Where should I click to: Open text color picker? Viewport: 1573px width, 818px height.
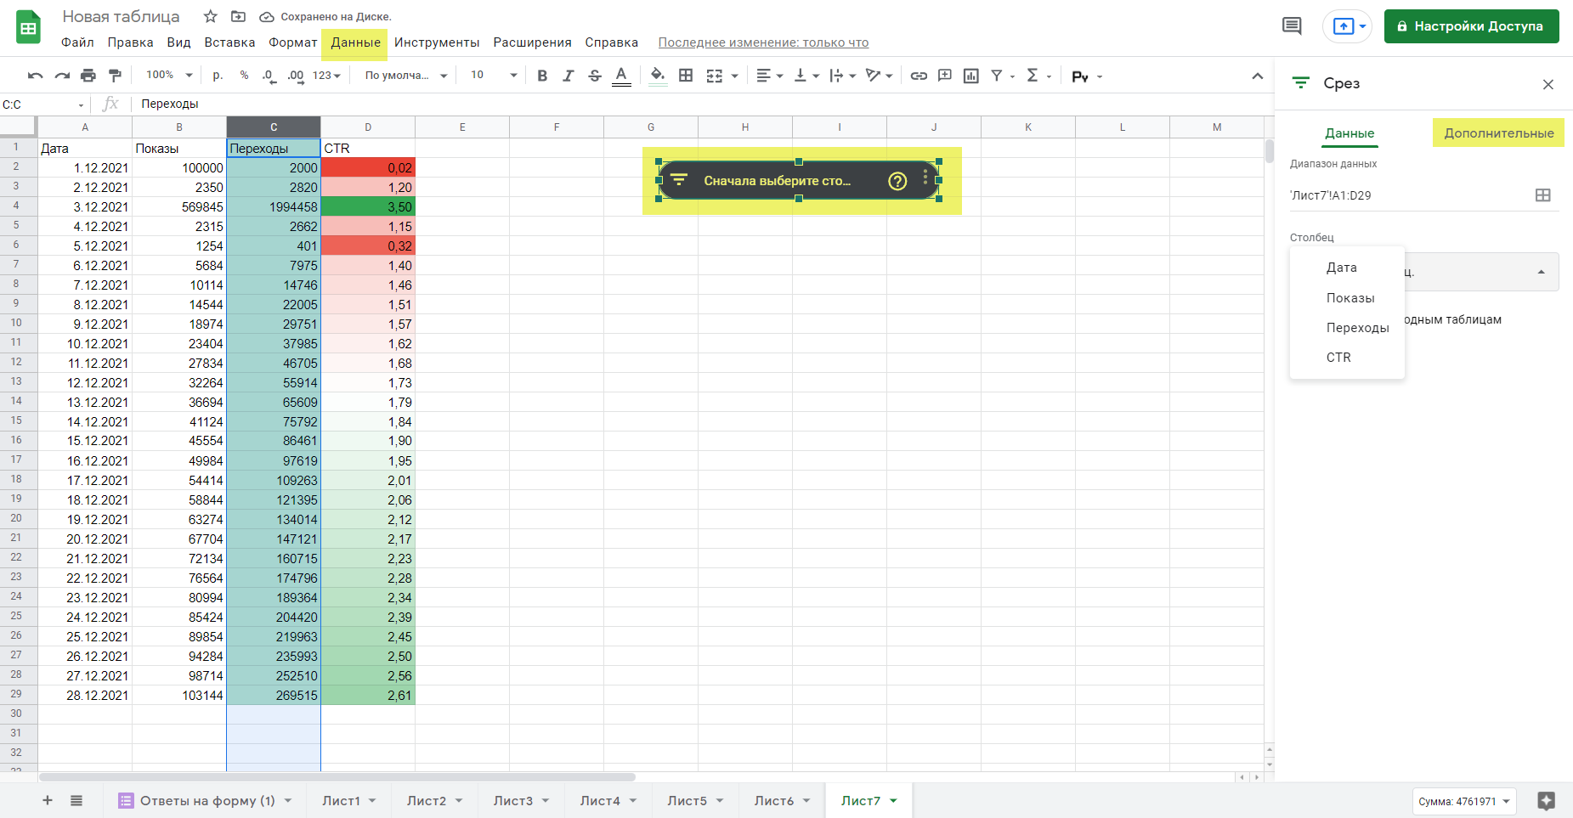click(x=621, y=76)
